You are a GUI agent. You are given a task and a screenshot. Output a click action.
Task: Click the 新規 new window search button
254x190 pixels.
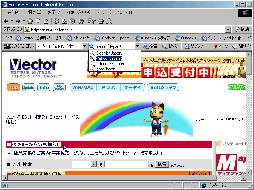169,46
